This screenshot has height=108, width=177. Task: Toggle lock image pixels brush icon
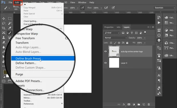coord(115,43)
